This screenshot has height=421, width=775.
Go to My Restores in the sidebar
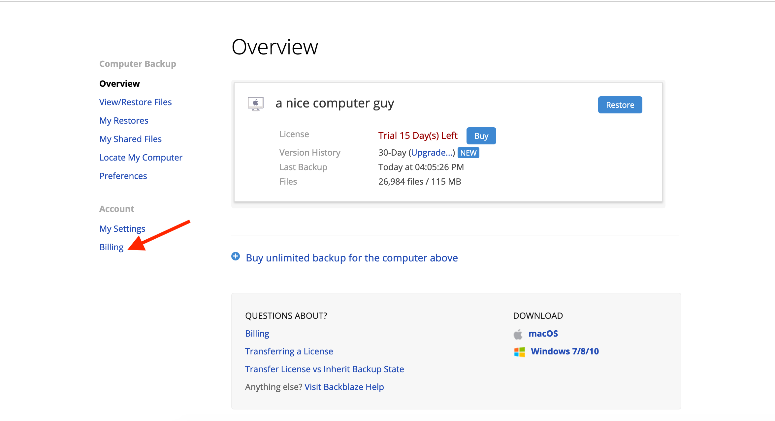124,121
